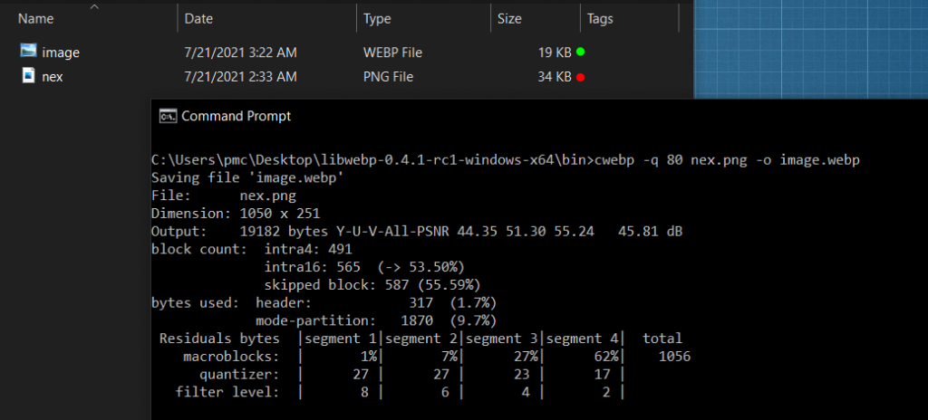Click the green tag dot on image row

[x=580, y=52]
